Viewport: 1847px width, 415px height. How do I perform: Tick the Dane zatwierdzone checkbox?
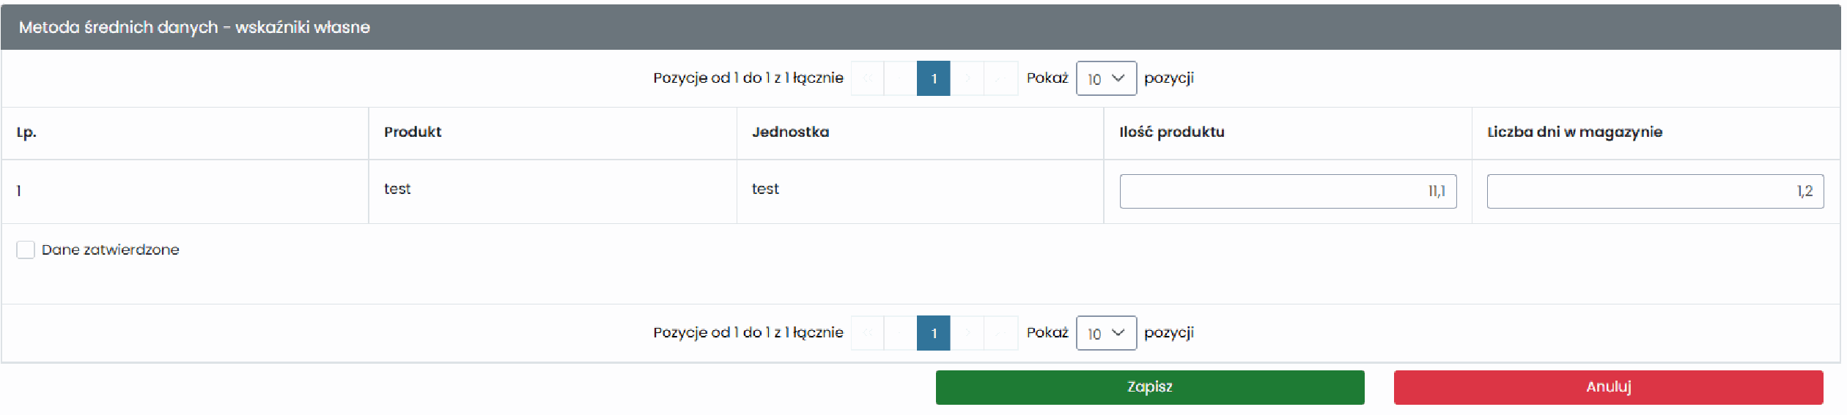26,250
